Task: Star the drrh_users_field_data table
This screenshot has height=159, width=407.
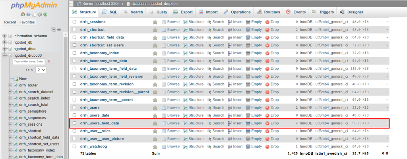Action: (155, 123)
